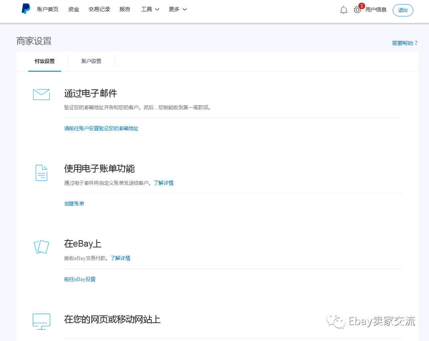Image resolution: width=429 pixels, height=341 pixels.
Task: Click the red notification badge showing 1
Action: pos(362,6)
